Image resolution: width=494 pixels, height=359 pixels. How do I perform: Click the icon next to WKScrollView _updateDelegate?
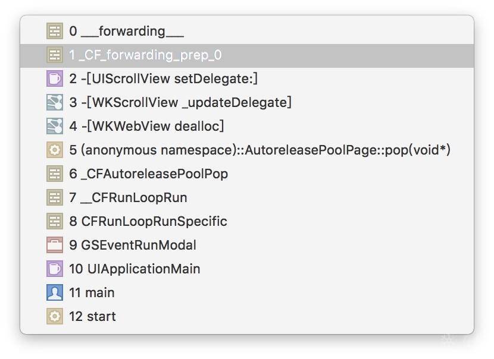click(x=55, y=103)
